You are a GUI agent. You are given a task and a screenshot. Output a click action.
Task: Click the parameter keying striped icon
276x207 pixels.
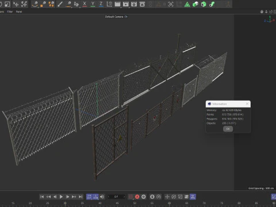point(186,197)
